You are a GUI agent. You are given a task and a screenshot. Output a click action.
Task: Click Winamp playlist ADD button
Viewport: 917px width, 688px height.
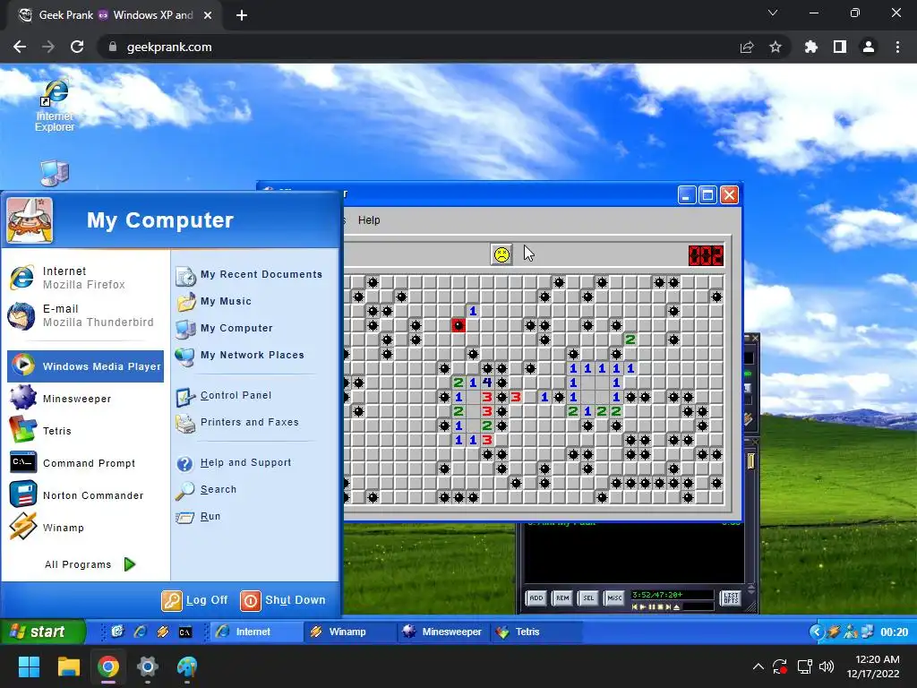(x=536, y=598)
